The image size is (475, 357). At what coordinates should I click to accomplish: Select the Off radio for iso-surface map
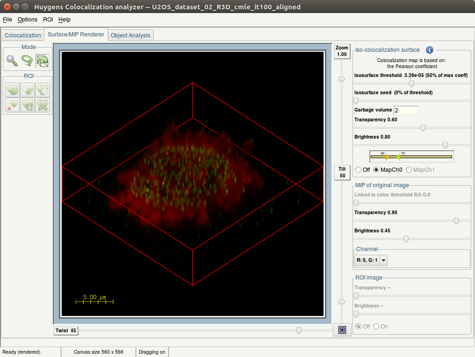[x=359, y=170]
